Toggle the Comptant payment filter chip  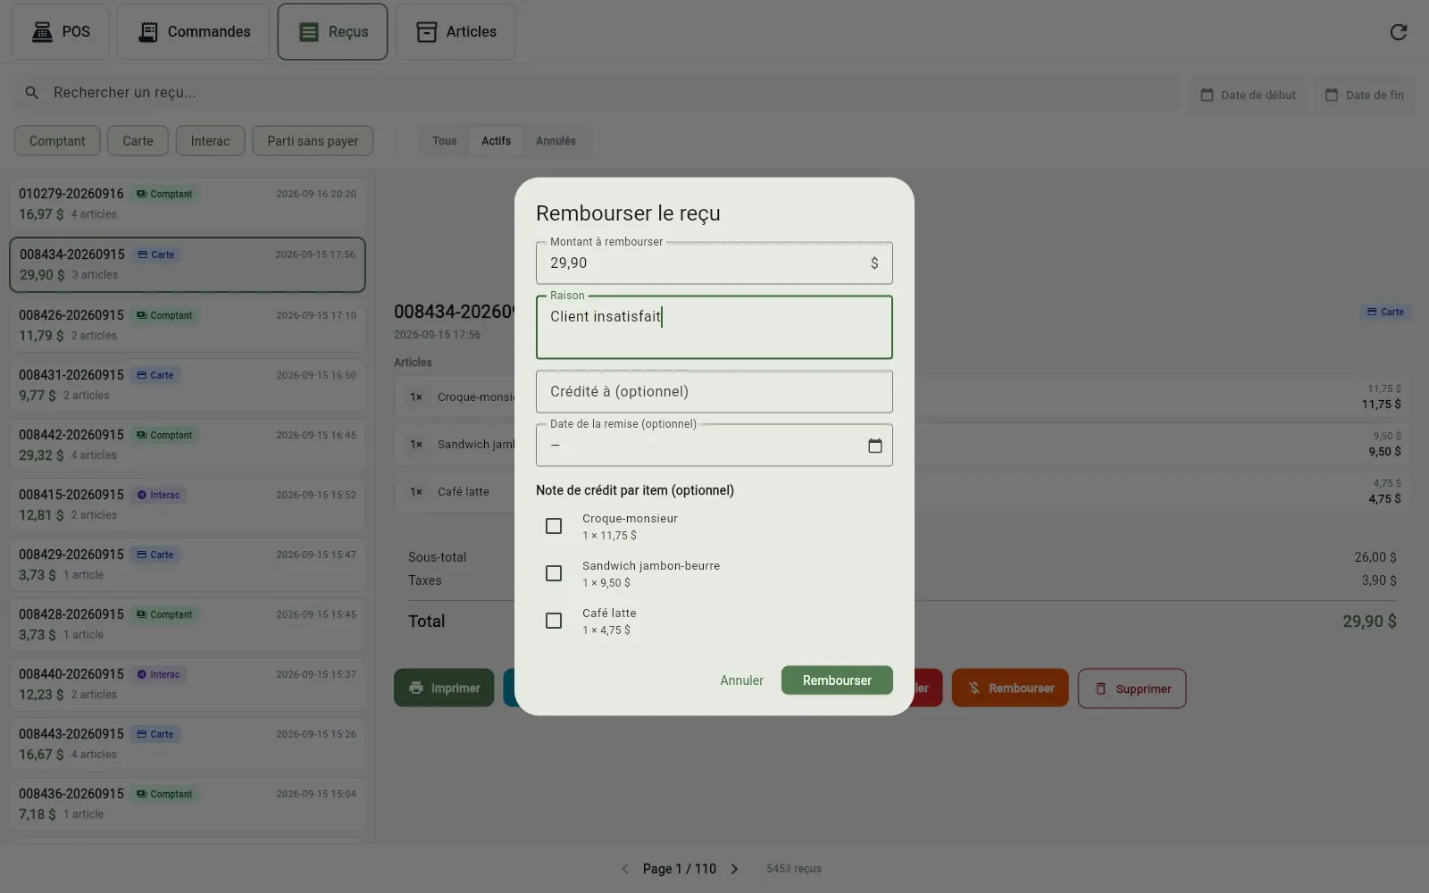[57, 141]
